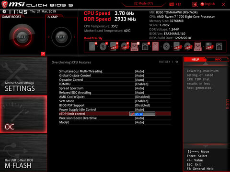The image size is (230, 172).
Task: Select A-XMP profile 2
Action: [x=49, y=37]
